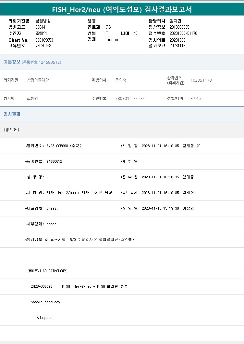Click the attending doctor name 김지건
The image size is (244, 344).
[176, 21]
